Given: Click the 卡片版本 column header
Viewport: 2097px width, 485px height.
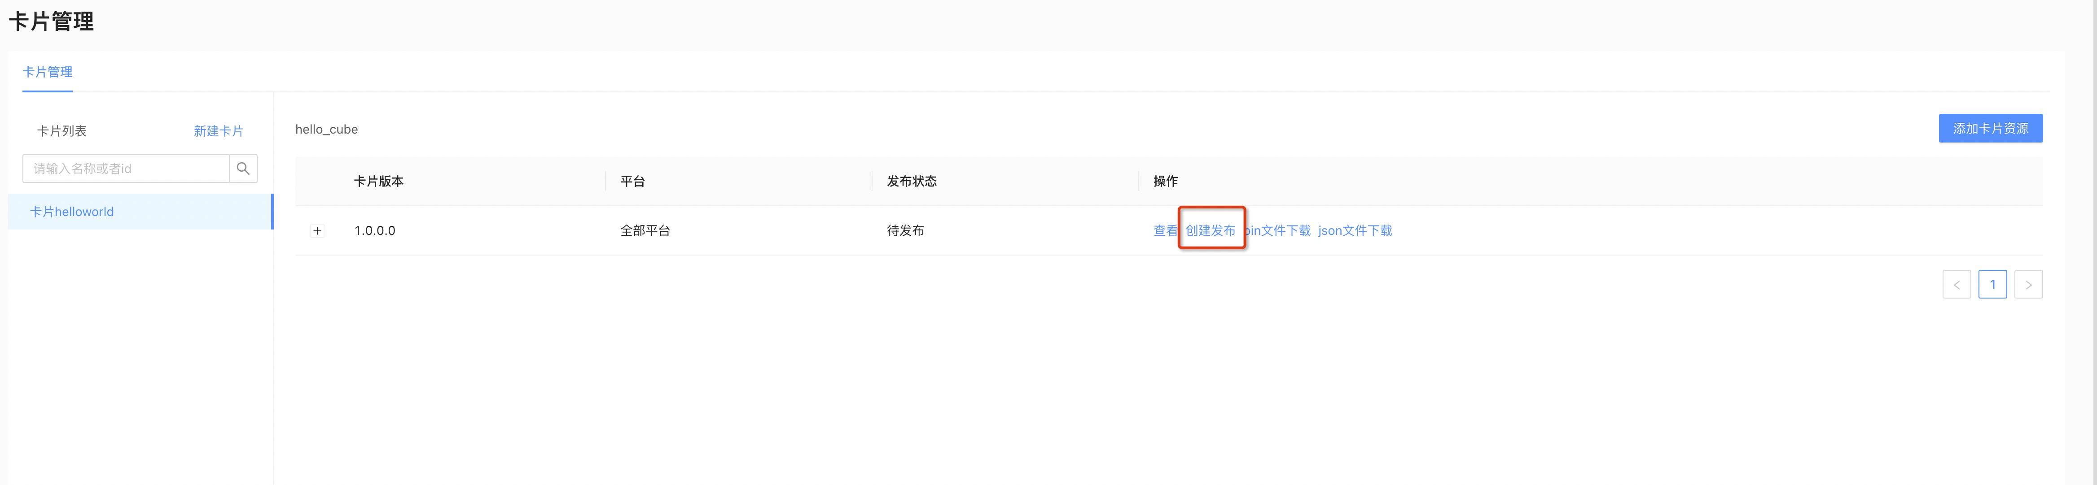Looking at the screenshot, I should (x=378, y=181).
